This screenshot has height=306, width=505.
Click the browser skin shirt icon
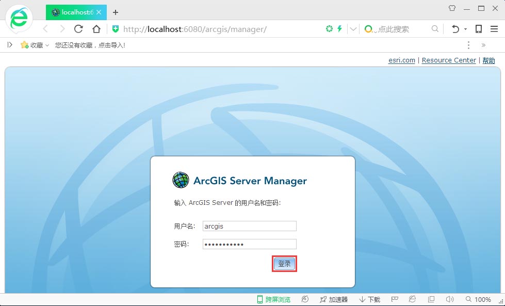pyautogui.click(x=452, y=8)
